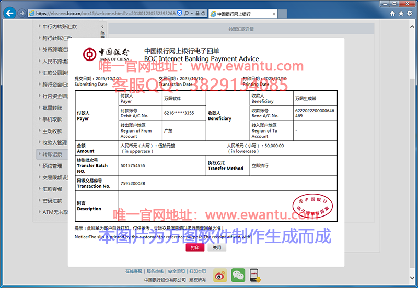Image resolution: width=418 pixels, height=288 pixels.
Task: Click transaction number 7595200028
Action: pos(133,184)
